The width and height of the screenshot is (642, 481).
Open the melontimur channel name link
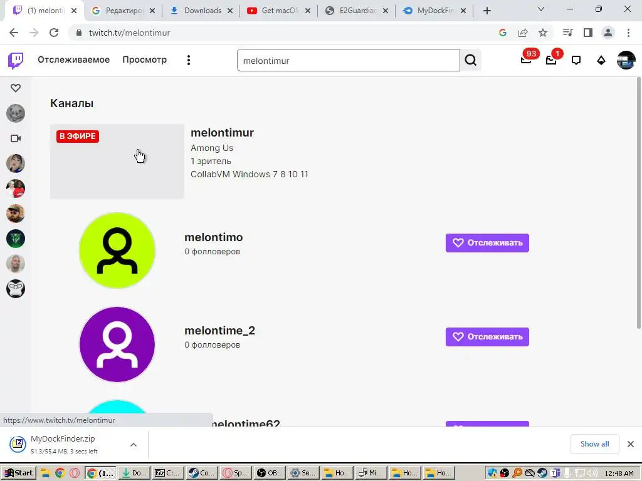point(222,133)
